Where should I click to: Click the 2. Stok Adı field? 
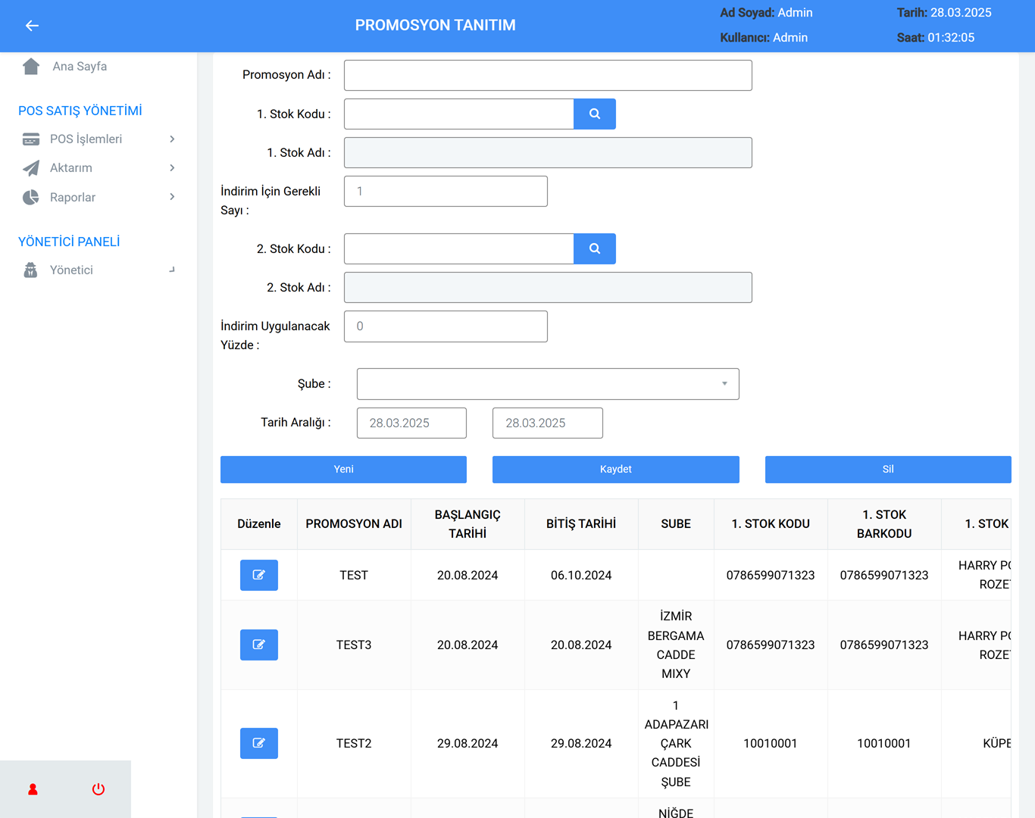click(x=548, y=287)
